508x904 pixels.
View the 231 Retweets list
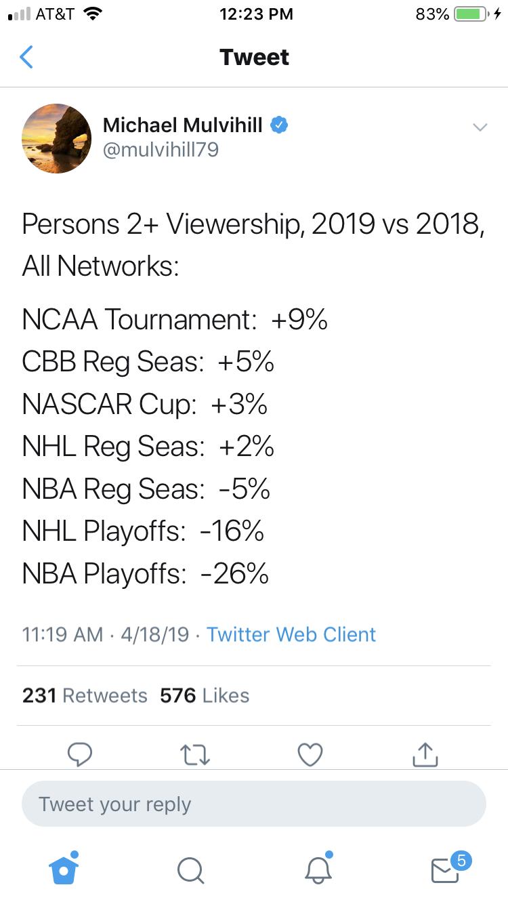tap(85, 695)
